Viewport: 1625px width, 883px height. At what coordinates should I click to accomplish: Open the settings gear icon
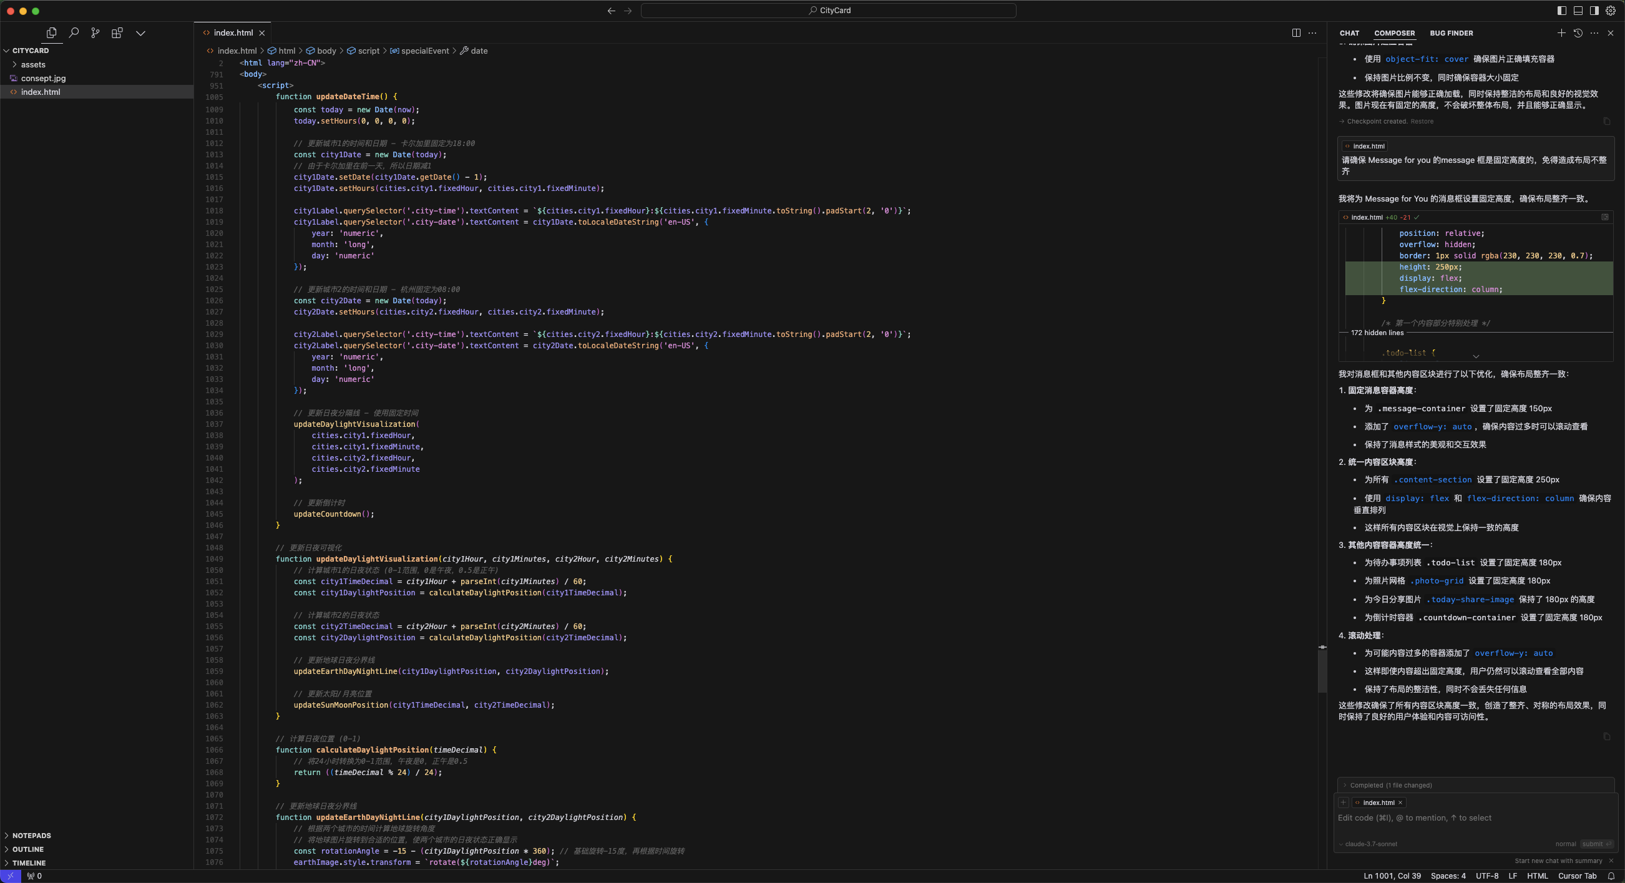tap(1611, 10)
